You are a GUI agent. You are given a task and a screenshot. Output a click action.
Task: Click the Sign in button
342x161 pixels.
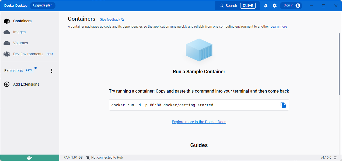tap(291, 6)
